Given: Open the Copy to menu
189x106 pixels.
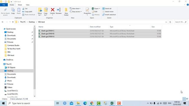Looking at the screenshot, I should [x=46, y=12].
